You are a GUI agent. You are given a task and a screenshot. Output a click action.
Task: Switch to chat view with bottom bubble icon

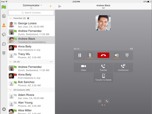coord(100,101)
